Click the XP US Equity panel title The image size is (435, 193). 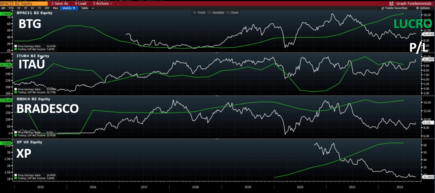pos(30,142)
